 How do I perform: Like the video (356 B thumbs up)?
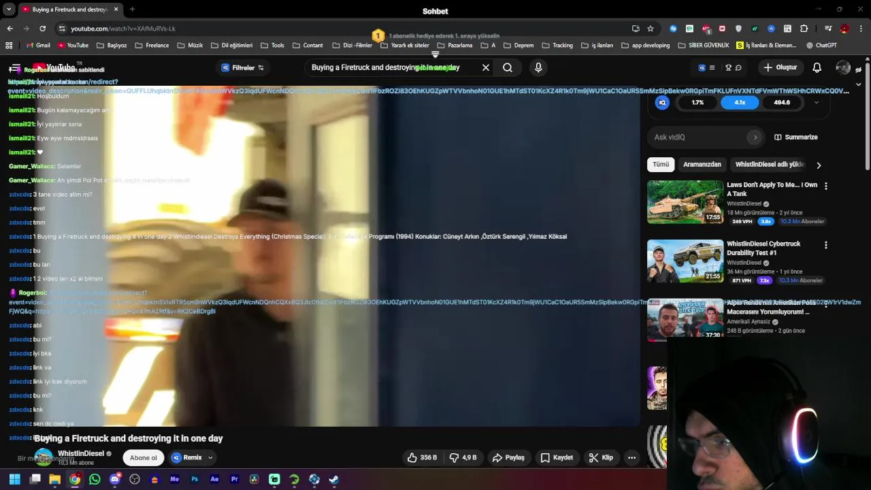coord(422,457)
